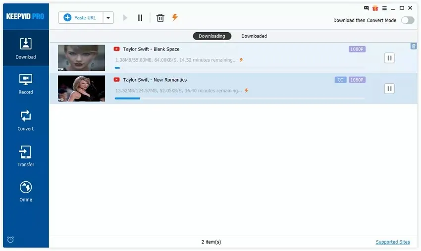The height and width of the screenshot is (251, 421).
Task: Click the Blank Space video thumbnail
Action: coord(81,58)
